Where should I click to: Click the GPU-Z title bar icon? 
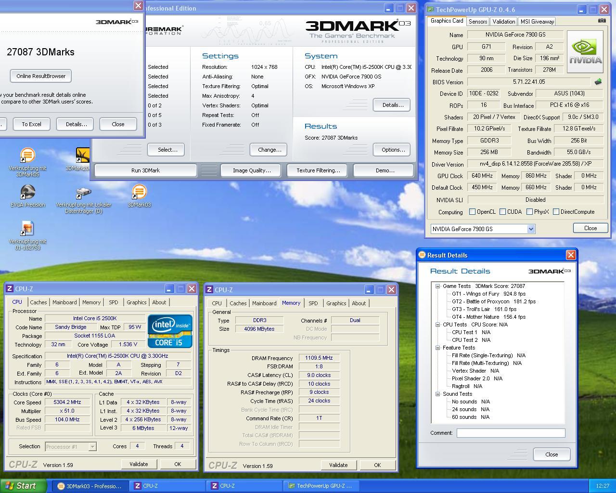pyautogui.click(x=431, y=9)
